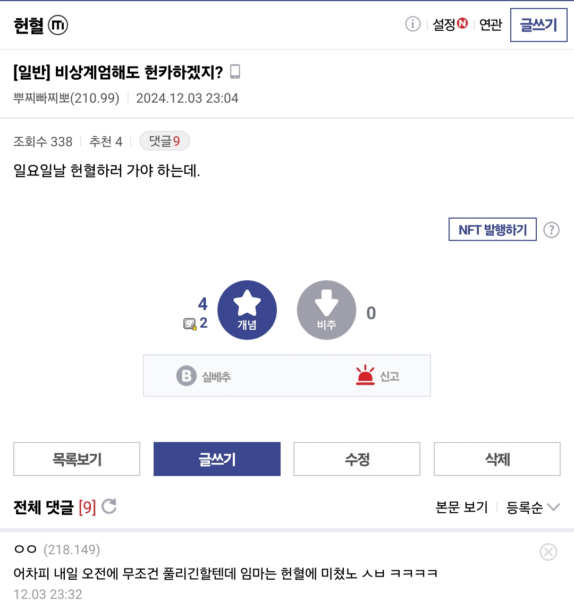574x609 pixels.
Task: Click the mobile phone icon beside title
Action: (235, 72)
